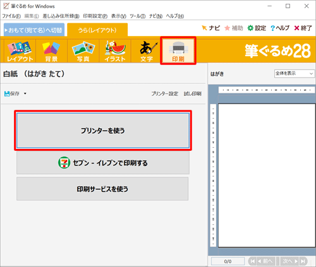This screenshot has height=267, width=316.
Task: Open the レイアウト layout tool
Action: [20, 50]
